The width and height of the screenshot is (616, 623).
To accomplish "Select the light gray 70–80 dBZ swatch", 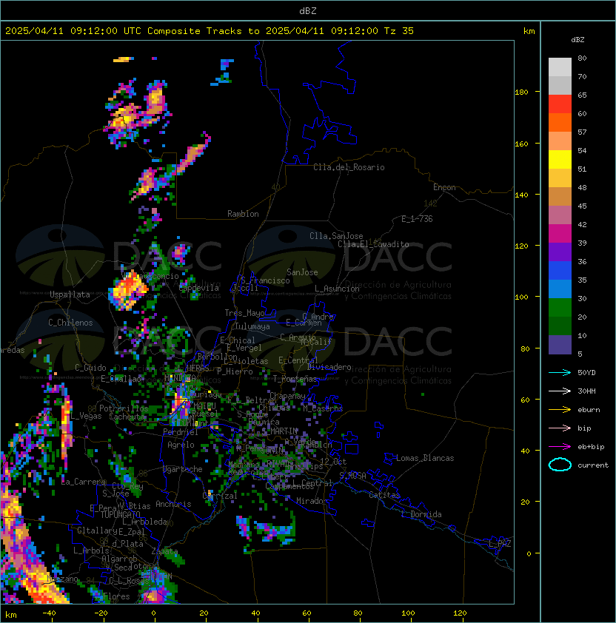I will pyautogui.click(x=560, y=67).
